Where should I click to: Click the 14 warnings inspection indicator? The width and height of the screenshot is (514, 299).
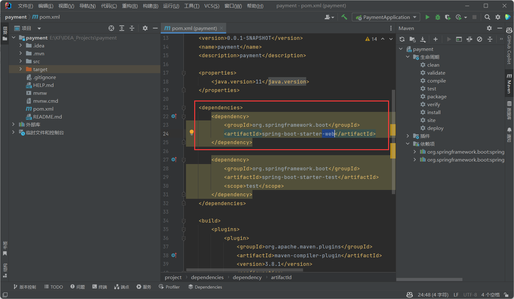371,39
